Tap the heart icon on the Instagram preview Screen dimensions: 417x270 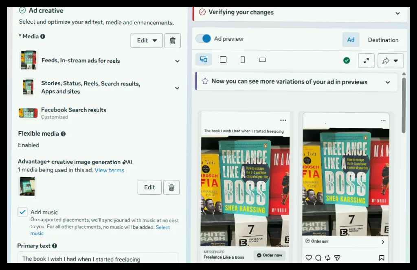tap(309, 257)
